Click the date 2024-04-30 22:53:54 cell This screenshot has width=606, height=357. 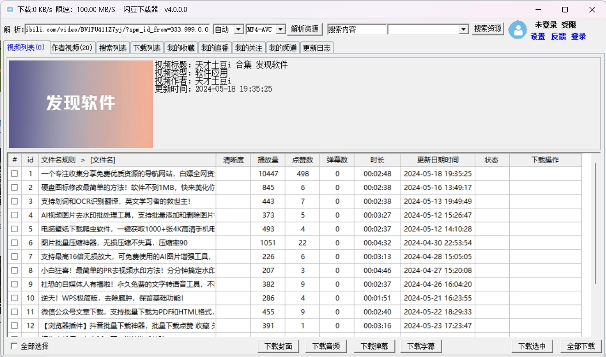coord(437,243)
